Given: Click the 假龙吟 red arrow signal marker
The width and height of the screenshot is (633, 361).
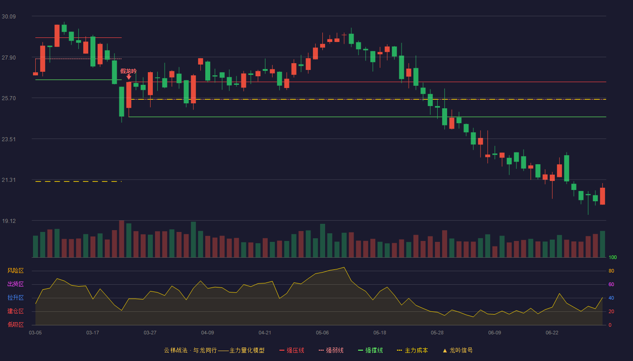Looking at the screenshot, I should tap(129, 77).
